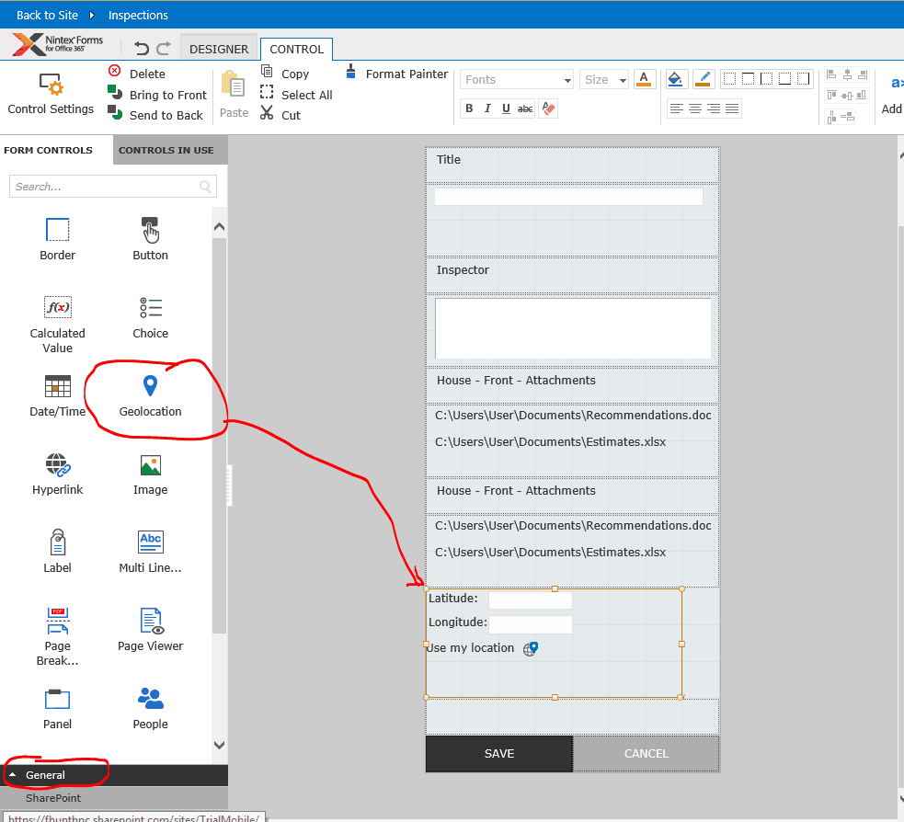
Task: Expand the SharePoint controls section
Action: pyautogui.click(x=114, y=798)
